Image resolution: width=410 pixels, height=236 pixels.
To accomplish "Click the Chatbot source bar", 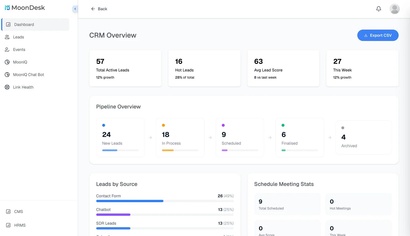I will click(165, 215).
